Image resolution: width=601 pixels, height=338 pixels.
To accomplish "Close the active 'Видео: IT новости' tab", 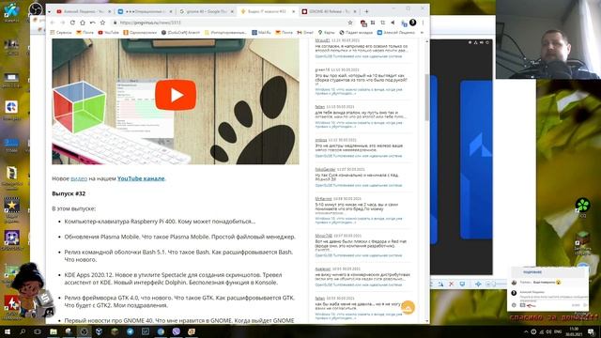I will pyautogui.click(x=294, y=11).
